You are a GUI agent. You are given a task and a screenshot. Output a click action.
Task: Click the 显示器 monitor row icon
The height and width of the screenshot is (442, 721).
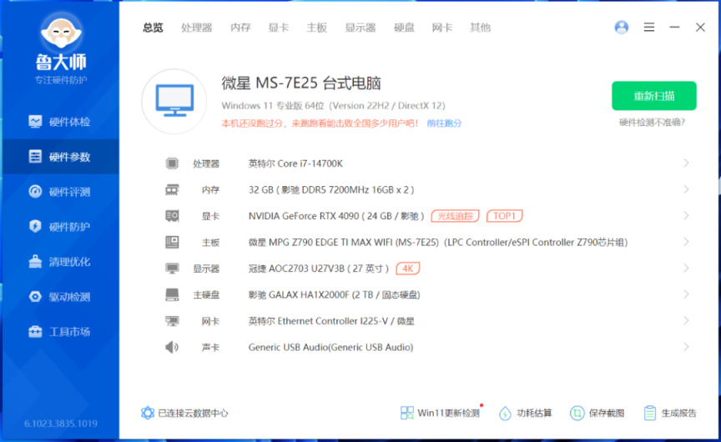pos(172,268)
